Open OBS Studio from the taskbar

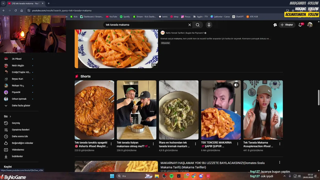coord(164,176)
